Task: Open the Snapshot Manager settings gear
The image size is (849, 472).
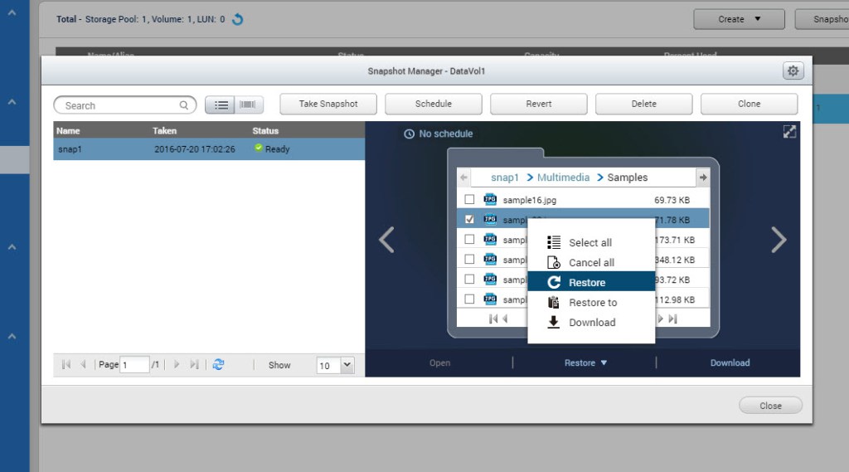Action: (x=793, y=71)
